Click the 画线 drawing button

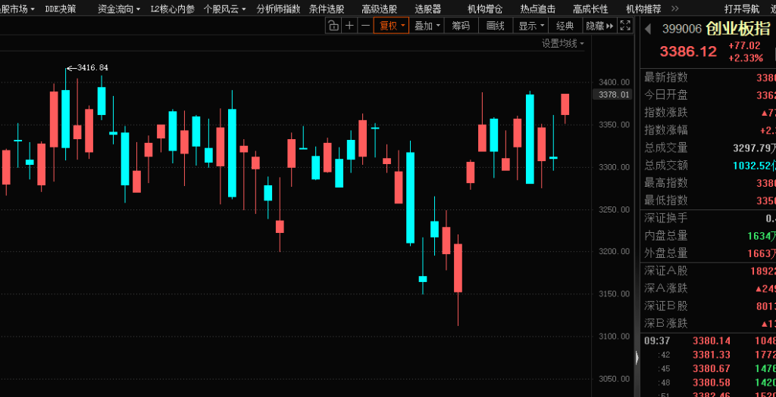pyautogui.click(x=495, y=26)
